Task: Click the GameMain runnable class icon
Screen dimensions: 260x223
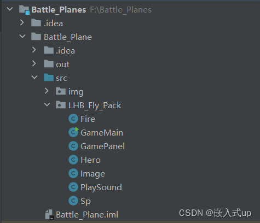Action: (x=73, y=132)
